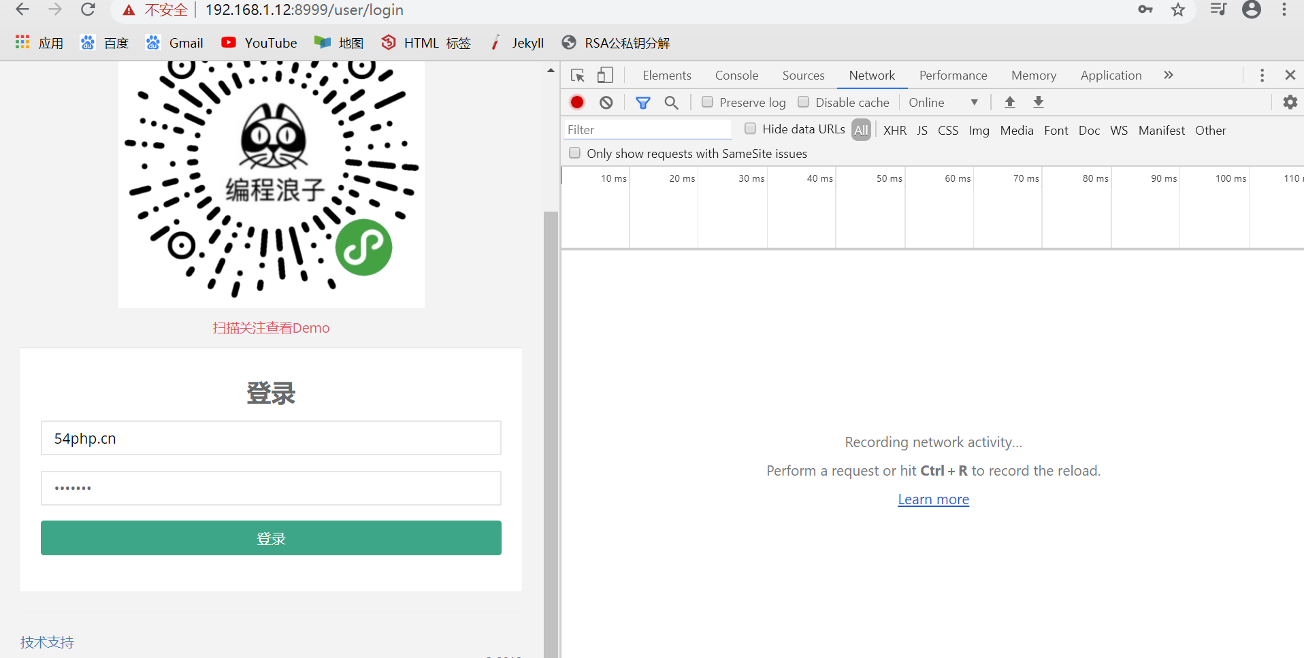Close DevTools panel
This screenshot has height=658, width=1304.
coord(1290,75)
